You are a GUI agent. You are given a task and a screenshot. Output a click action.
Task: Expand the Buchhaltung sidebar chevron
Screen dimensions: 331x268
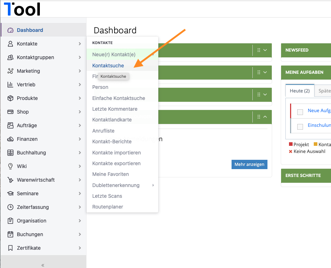pos(80,153)
